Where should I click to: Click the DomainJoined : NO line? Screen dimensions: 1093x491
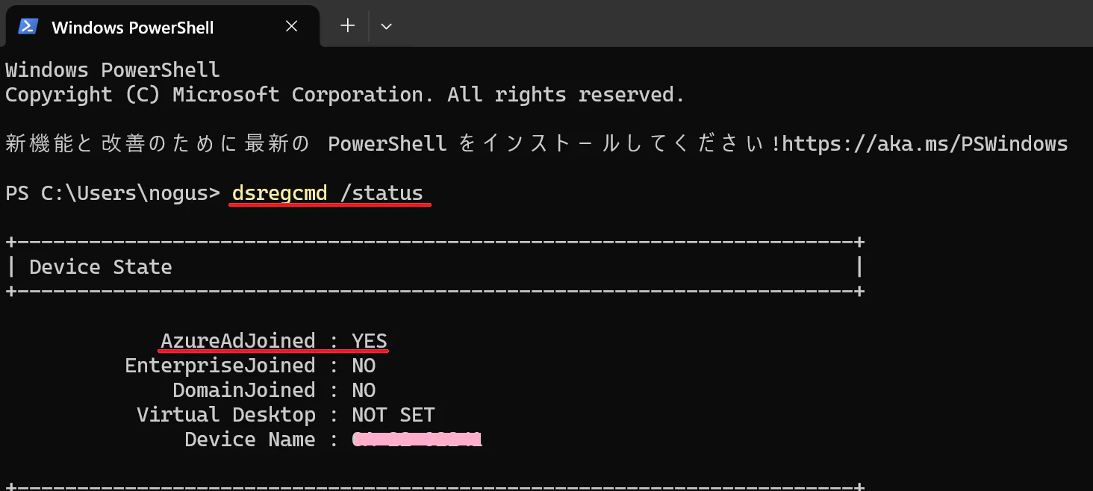[274, 390]
